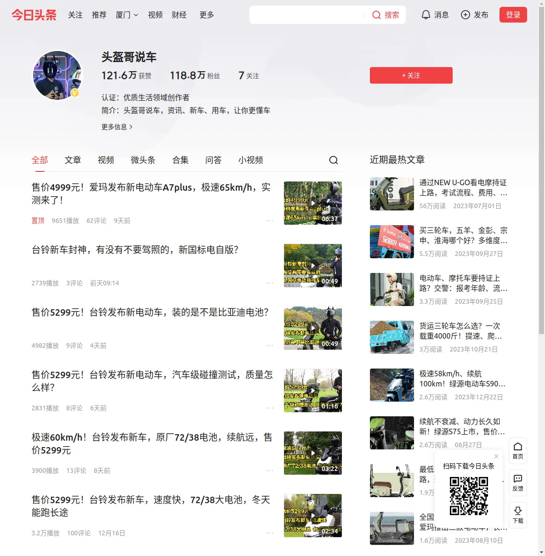
Task: Click the 发布 plus icon
Action: [466, 15]
